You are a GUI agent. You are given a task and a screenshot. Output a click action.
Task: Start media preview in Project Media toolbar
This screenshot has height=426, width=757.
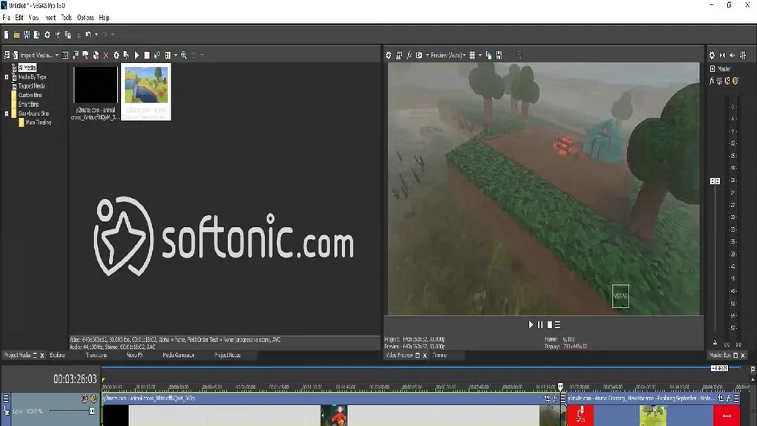tap(137, 56)
